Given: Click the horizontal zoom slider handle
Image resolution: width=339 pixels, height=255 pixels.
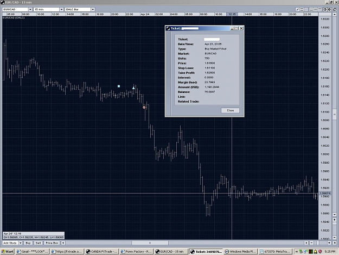Looking at the screenshot, I should pos(318,243).
